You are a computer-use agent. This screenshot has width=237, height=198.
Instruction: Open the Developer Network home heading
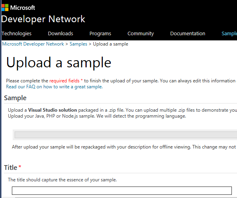click(43, 19)
